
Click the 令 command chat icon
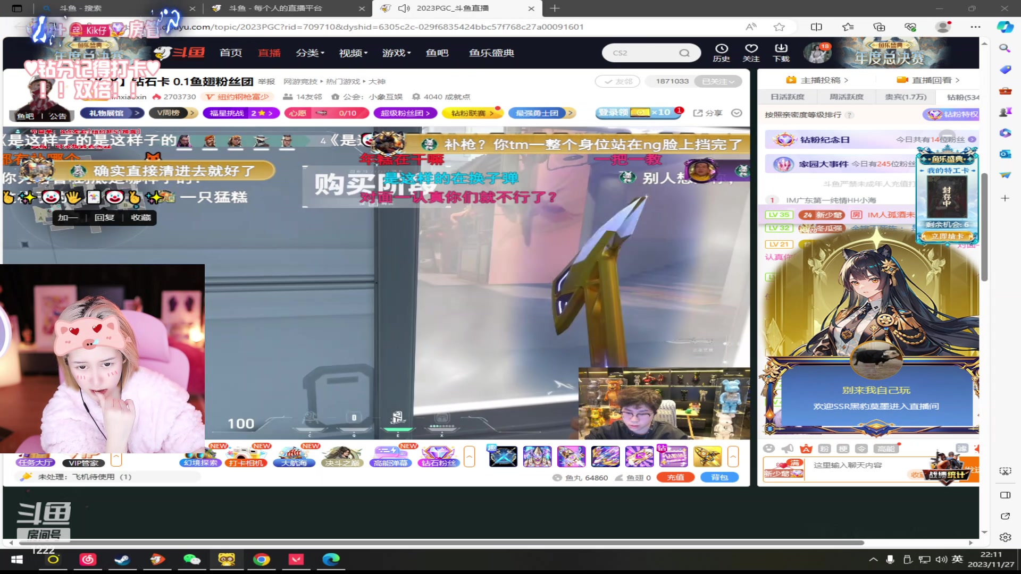(861, 449)
